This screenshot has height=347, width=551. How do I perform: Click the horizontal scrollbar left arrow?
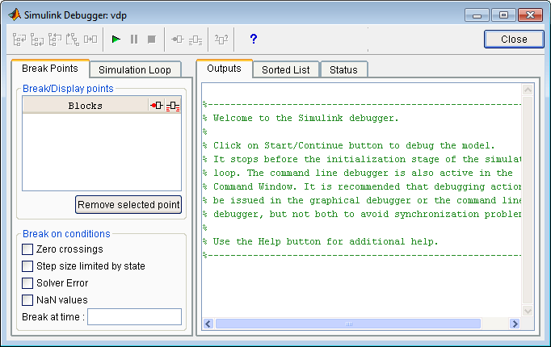click(x=208, y=324)
